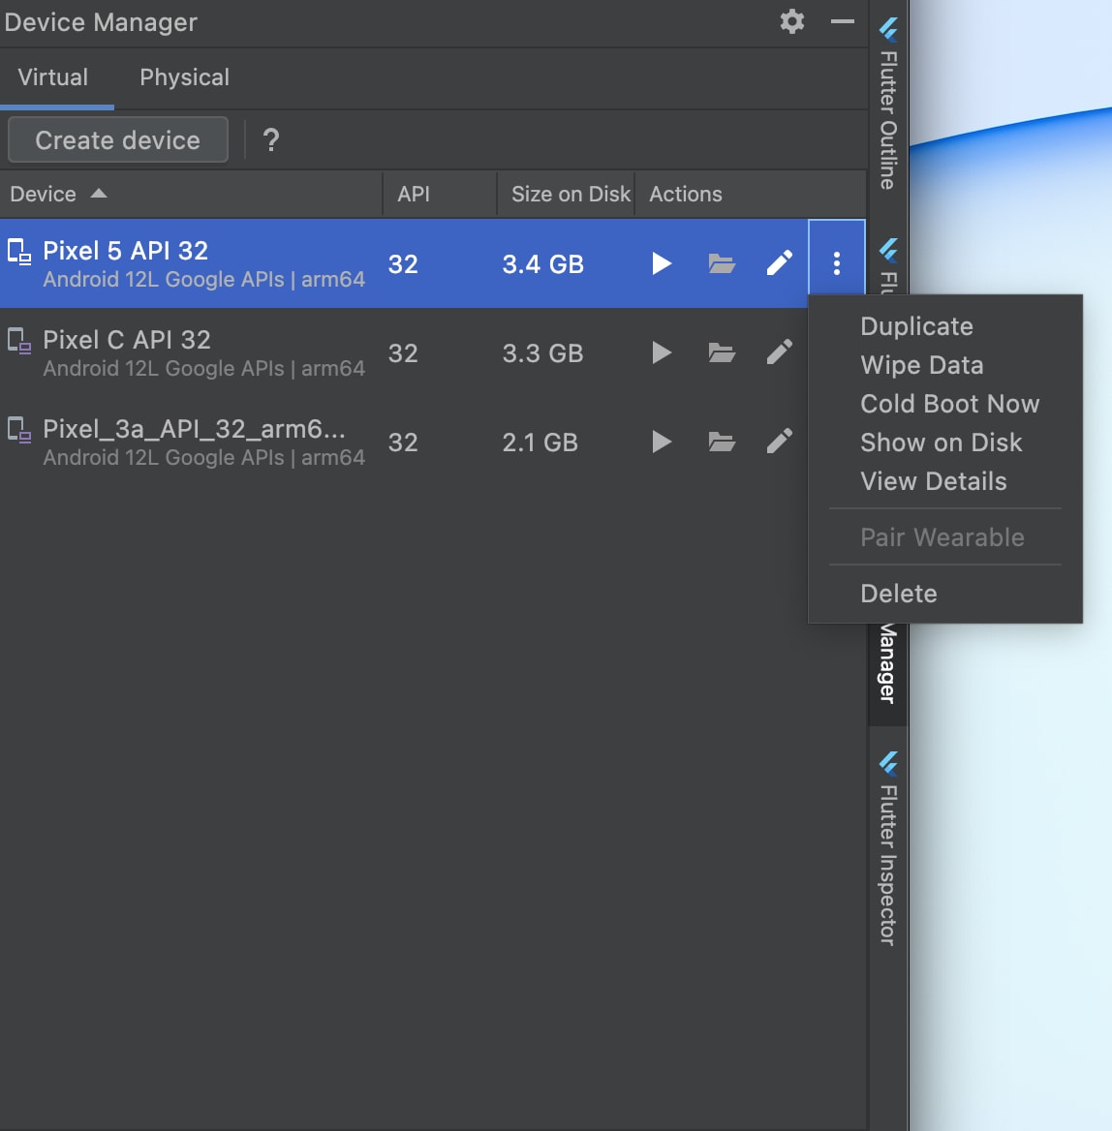
Task: Edit the Pixel_3a_API_32 device
Action: (780, 442)
